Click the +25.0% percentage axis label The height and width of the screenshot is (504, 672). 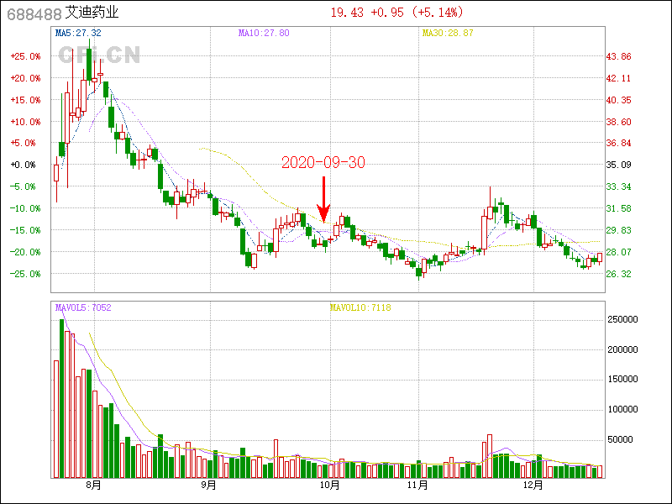coord(25,56)
